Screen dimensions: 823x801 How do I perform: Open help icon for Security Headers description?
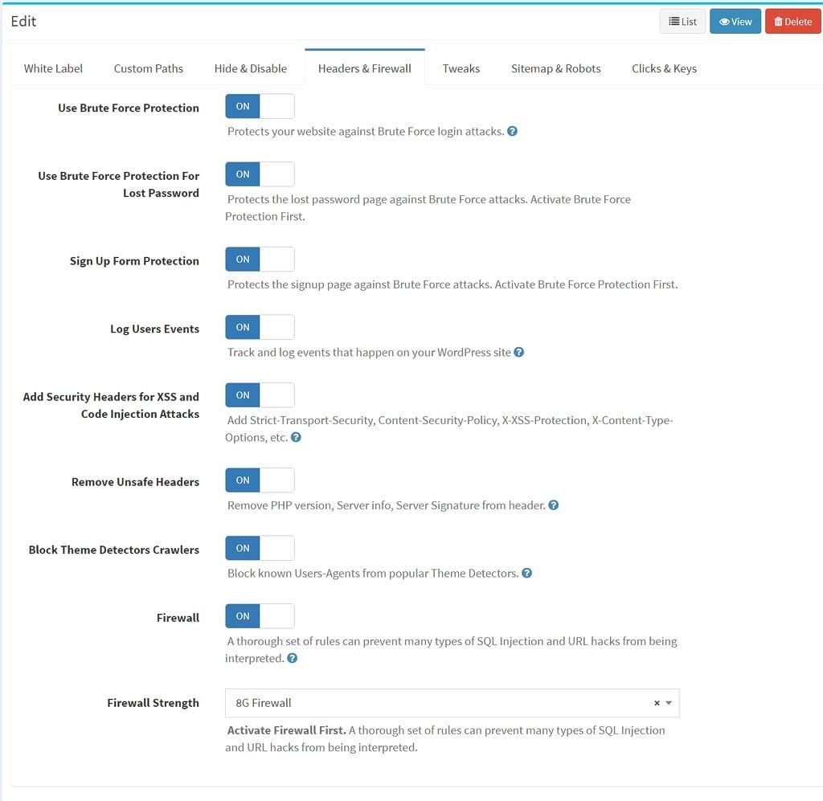tap(296, 437)
